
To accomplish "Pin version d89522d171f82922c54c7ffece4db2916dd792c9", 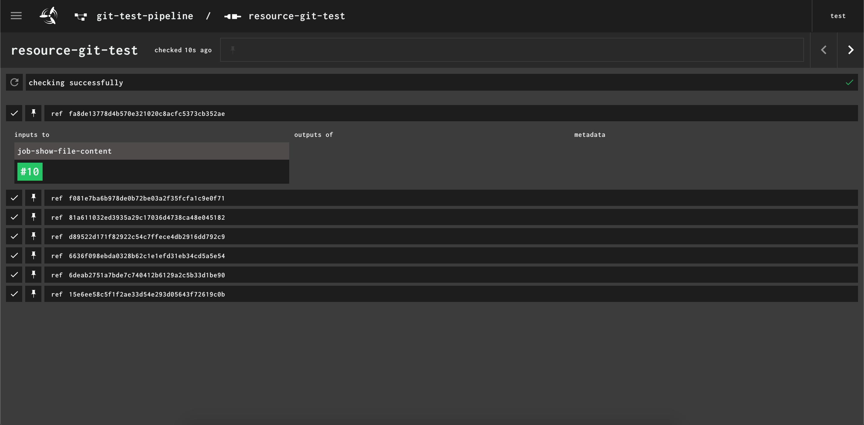I will (x=33, y=236).
